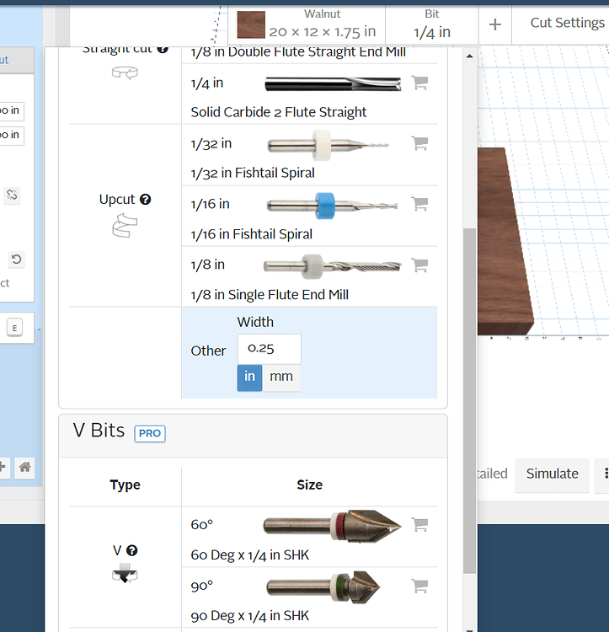Select the 60° V bit image
This screenshot has height=632, width=609.
pos(332,527)
